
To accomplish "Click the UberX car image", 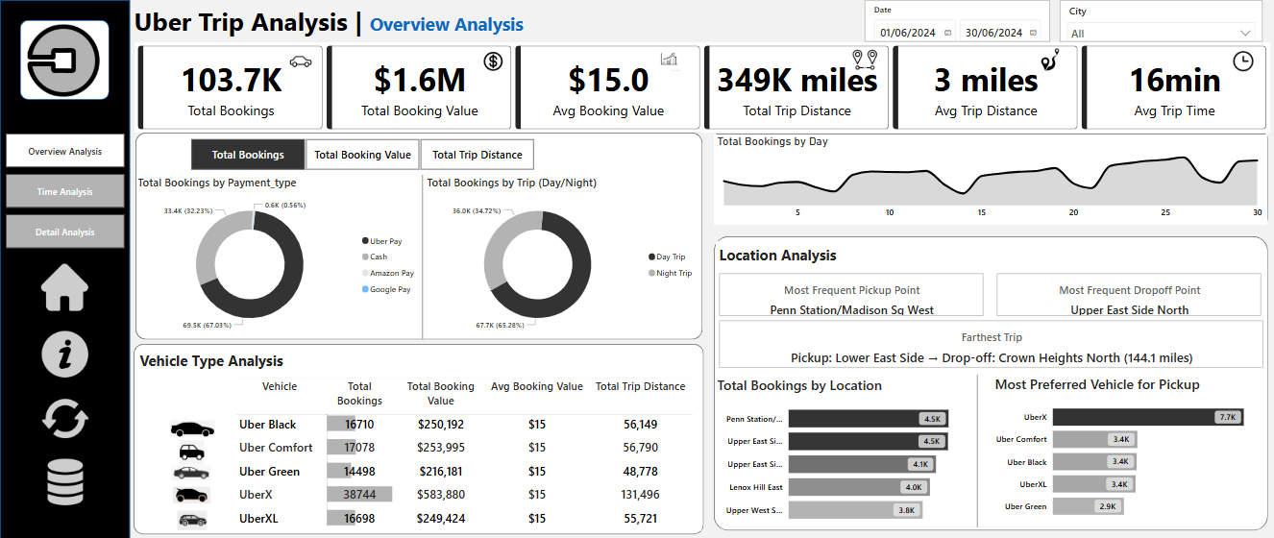I will [x=191, y=495].
